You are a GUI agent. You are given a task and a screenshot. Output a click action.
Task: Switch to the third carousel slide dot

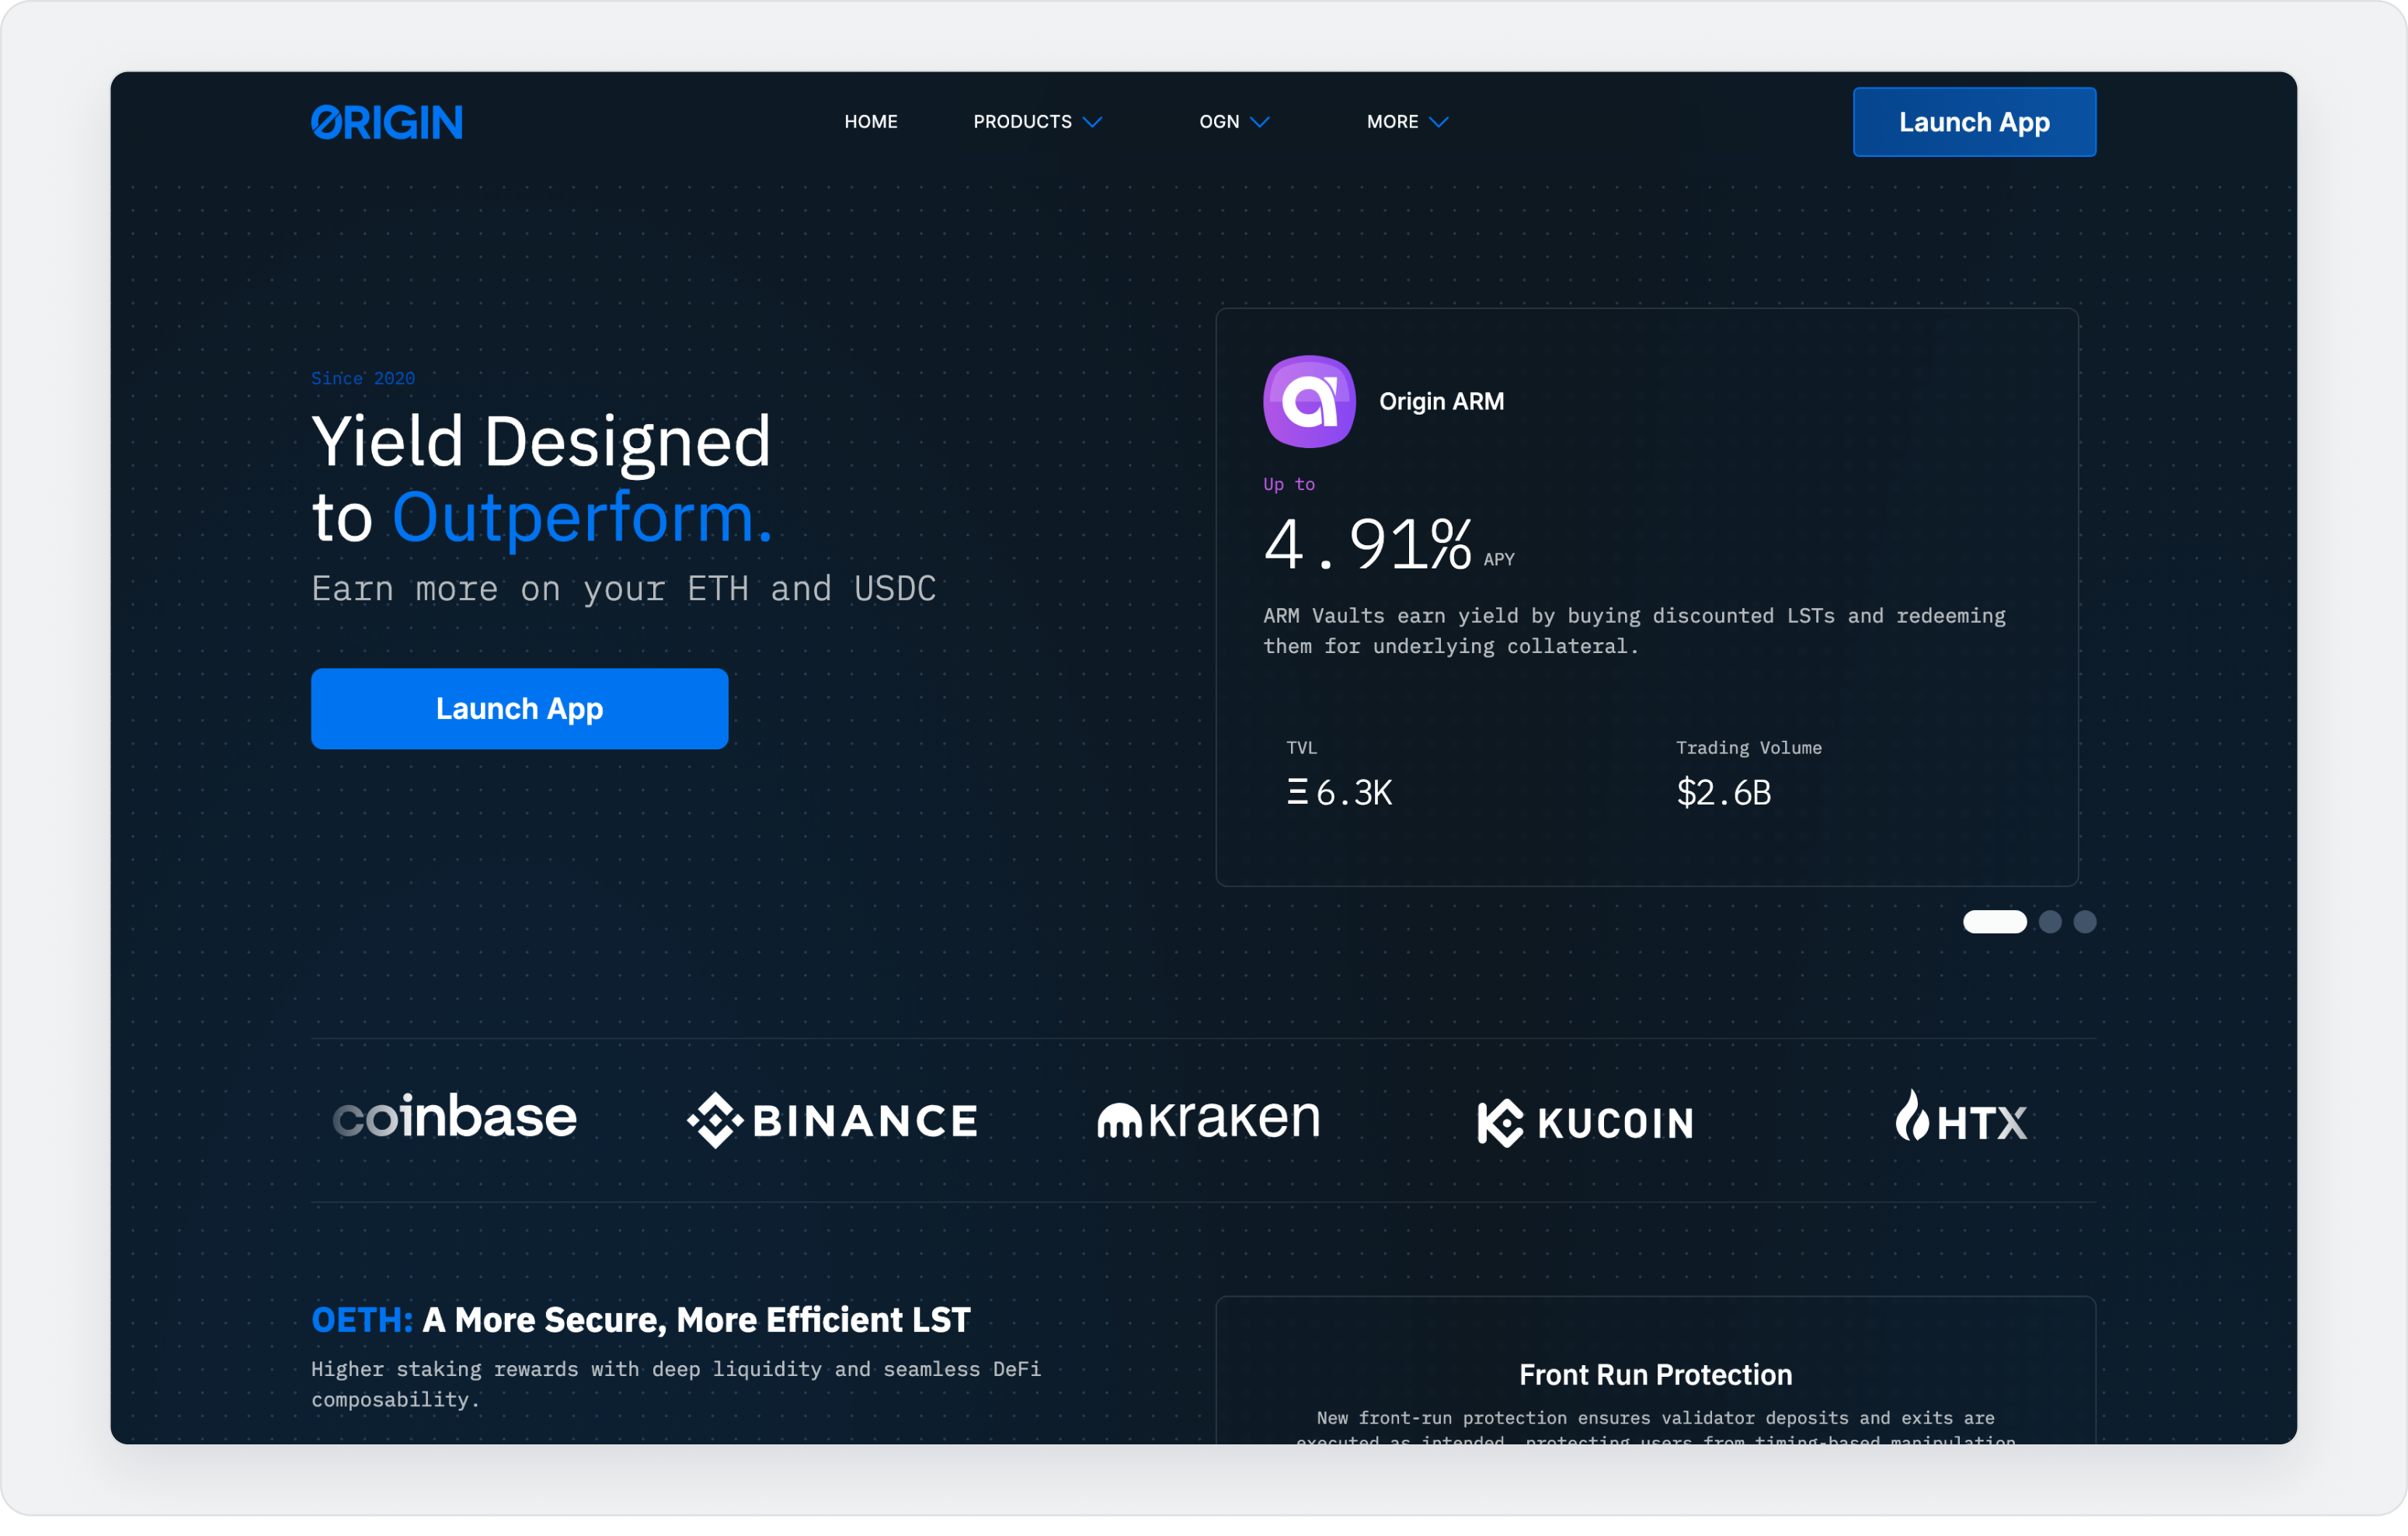(2085, 921)
